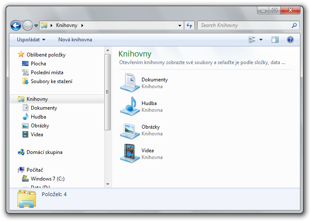Create library with Nová knihovna
The image size is (311, 221).
75,40
